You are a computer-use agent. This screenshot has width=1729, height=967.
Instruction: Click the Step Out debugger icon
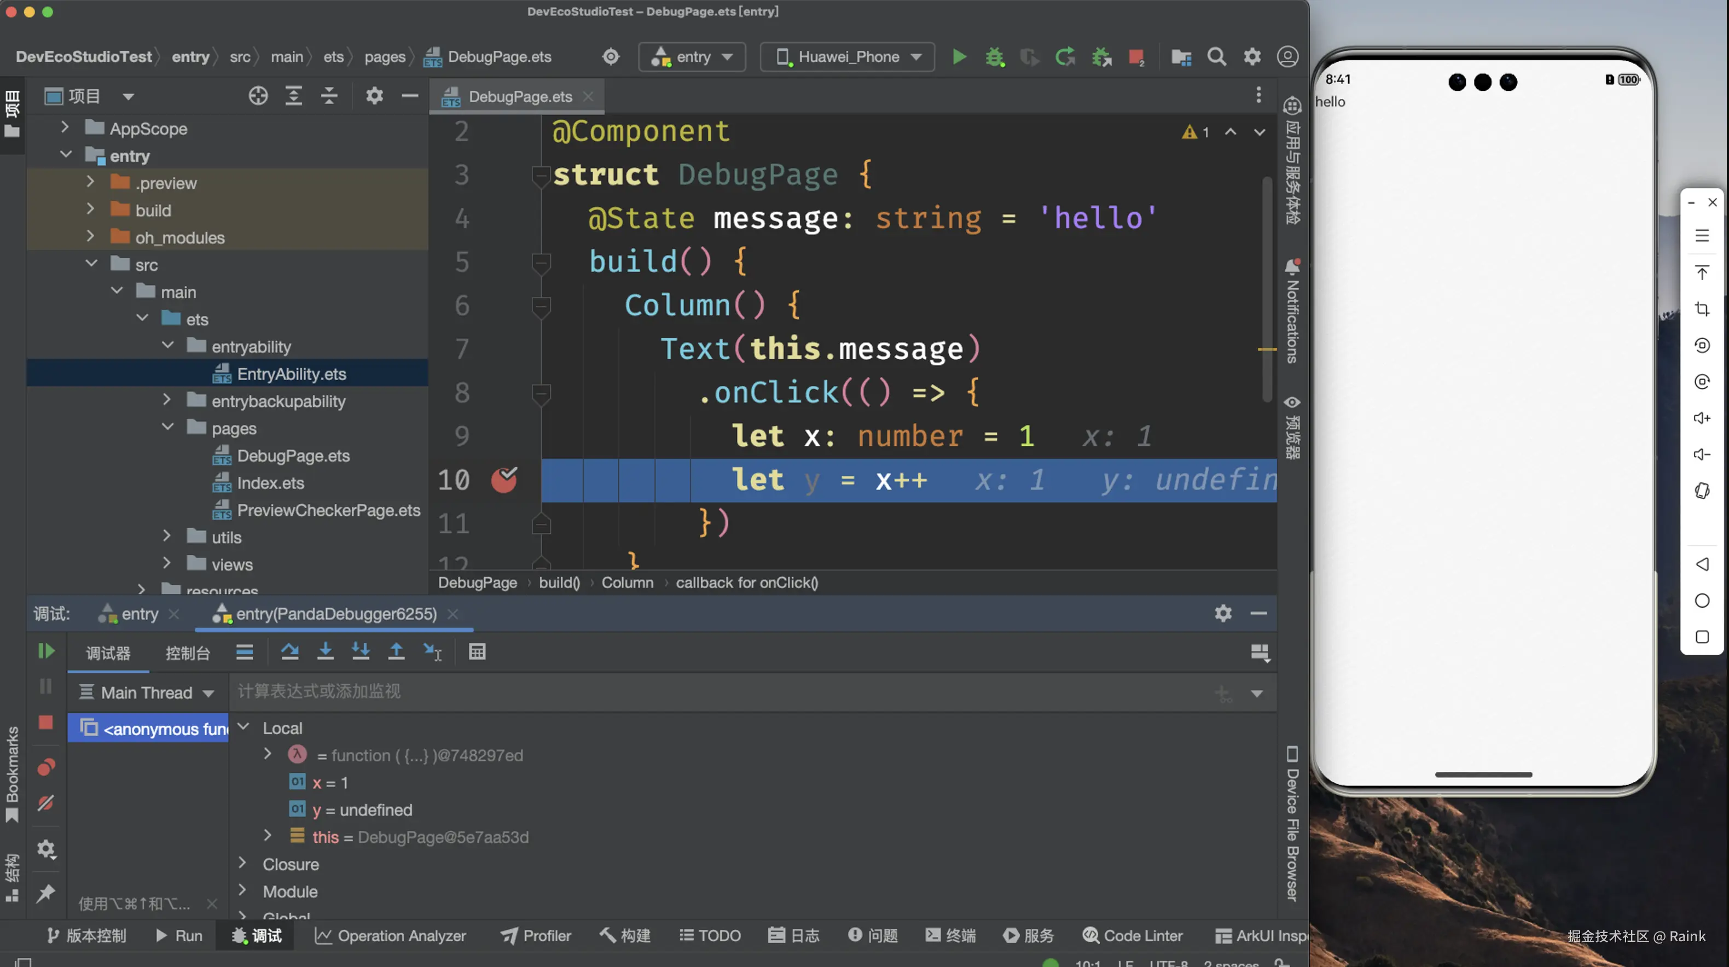pyautogui.click(x=396, y=651)
